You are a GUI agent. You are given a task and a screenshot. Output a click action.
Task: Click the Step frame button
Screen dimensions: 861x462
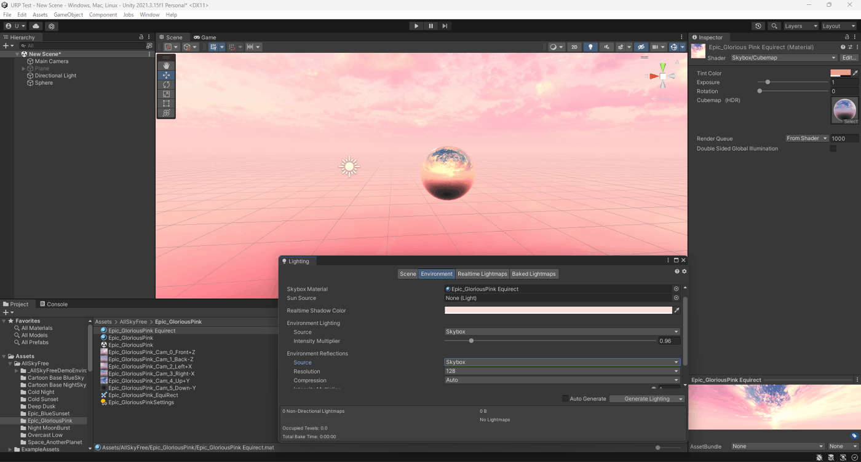(x=445, y=26)
